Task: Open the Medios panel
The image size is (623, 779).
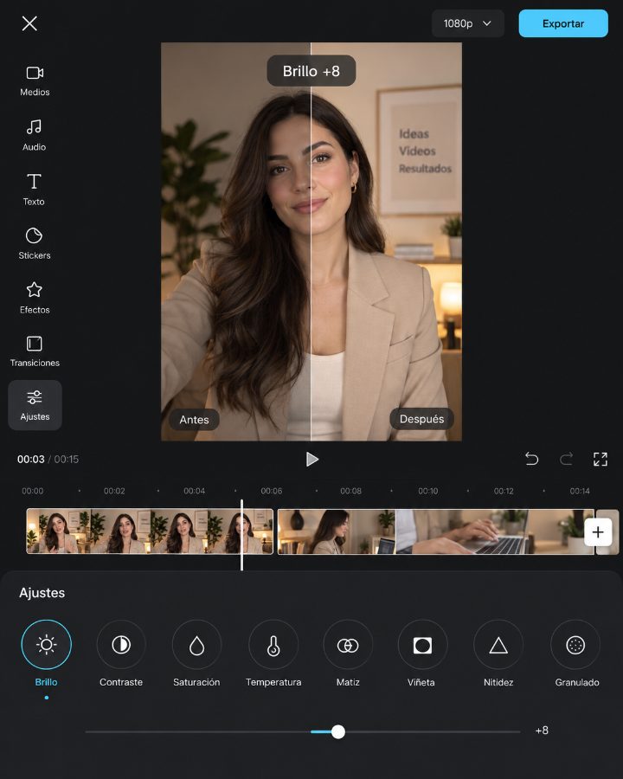Action: (x=35, y=80)
